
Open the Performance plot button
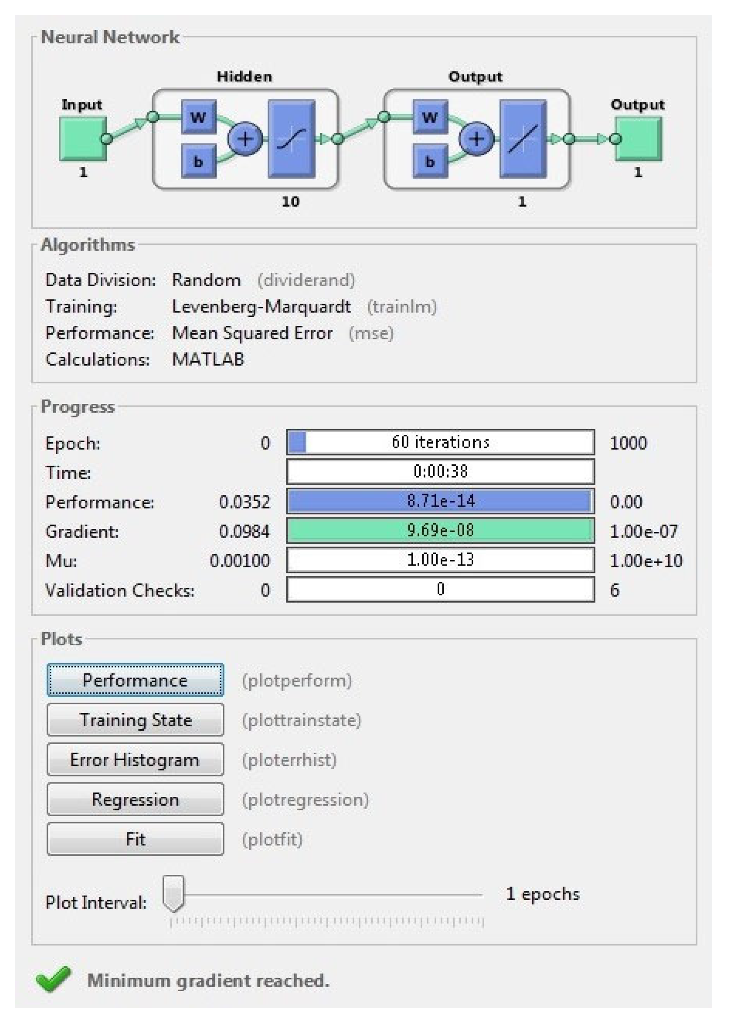click(135, 680)
